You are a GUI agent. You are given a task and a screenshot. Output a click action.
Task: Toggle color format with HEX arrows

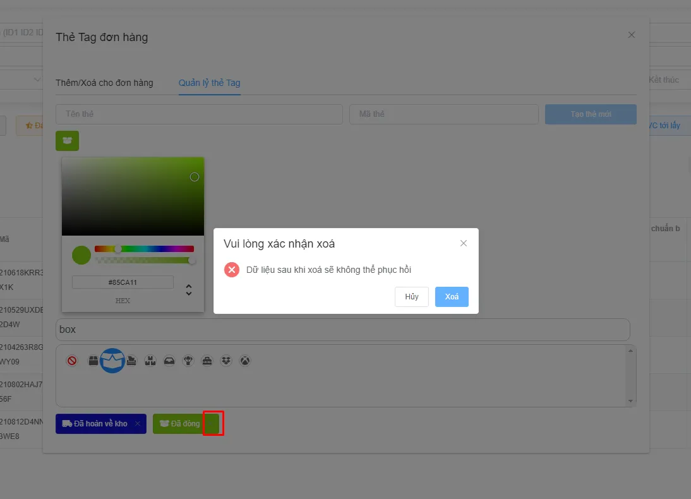(x=189, y=290)
